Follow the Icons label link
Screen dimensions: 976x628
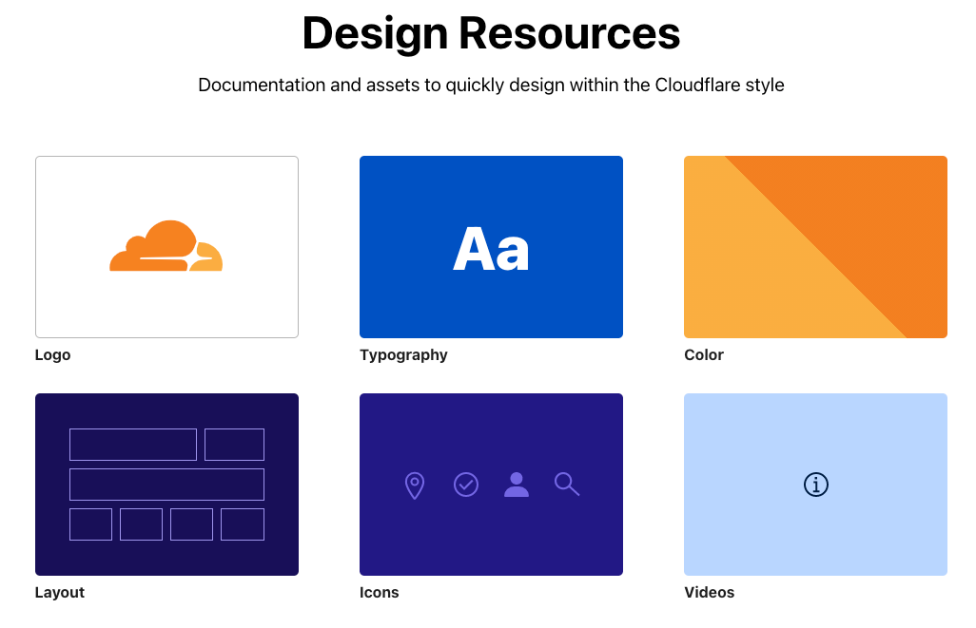[x=379, y=593]
